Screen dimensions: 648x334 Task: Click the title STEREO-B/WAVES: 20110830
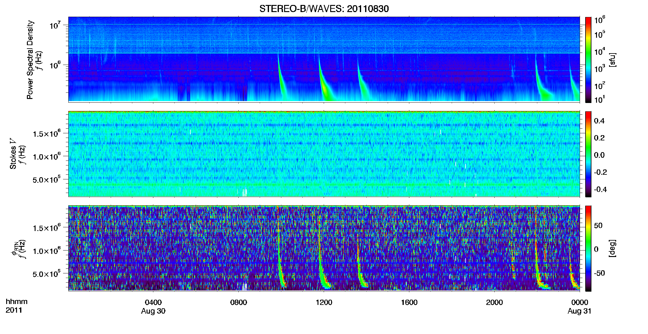coord(324,9)
